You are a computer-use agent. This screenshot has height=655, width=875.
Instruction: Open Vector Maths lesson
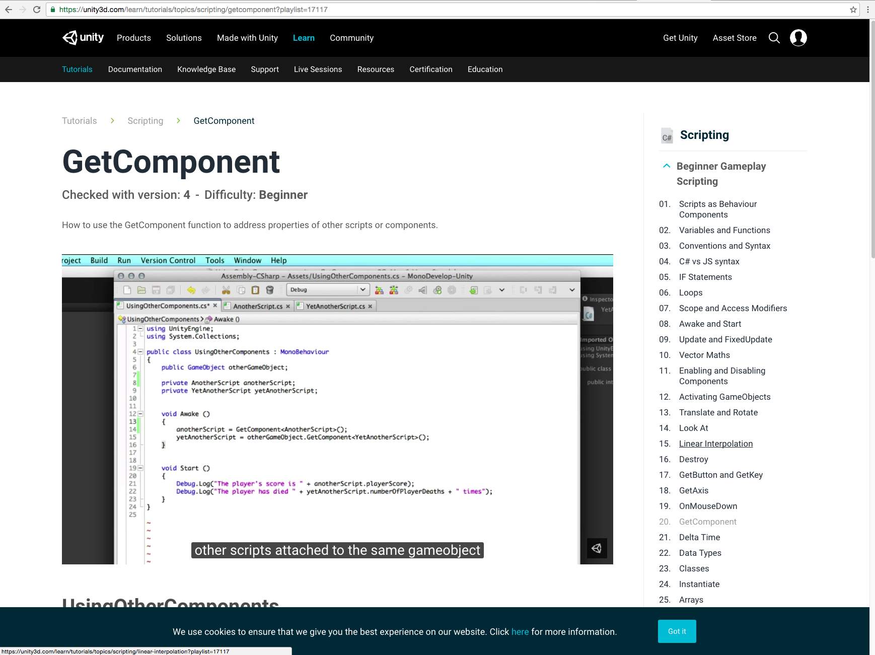[704, 355]
